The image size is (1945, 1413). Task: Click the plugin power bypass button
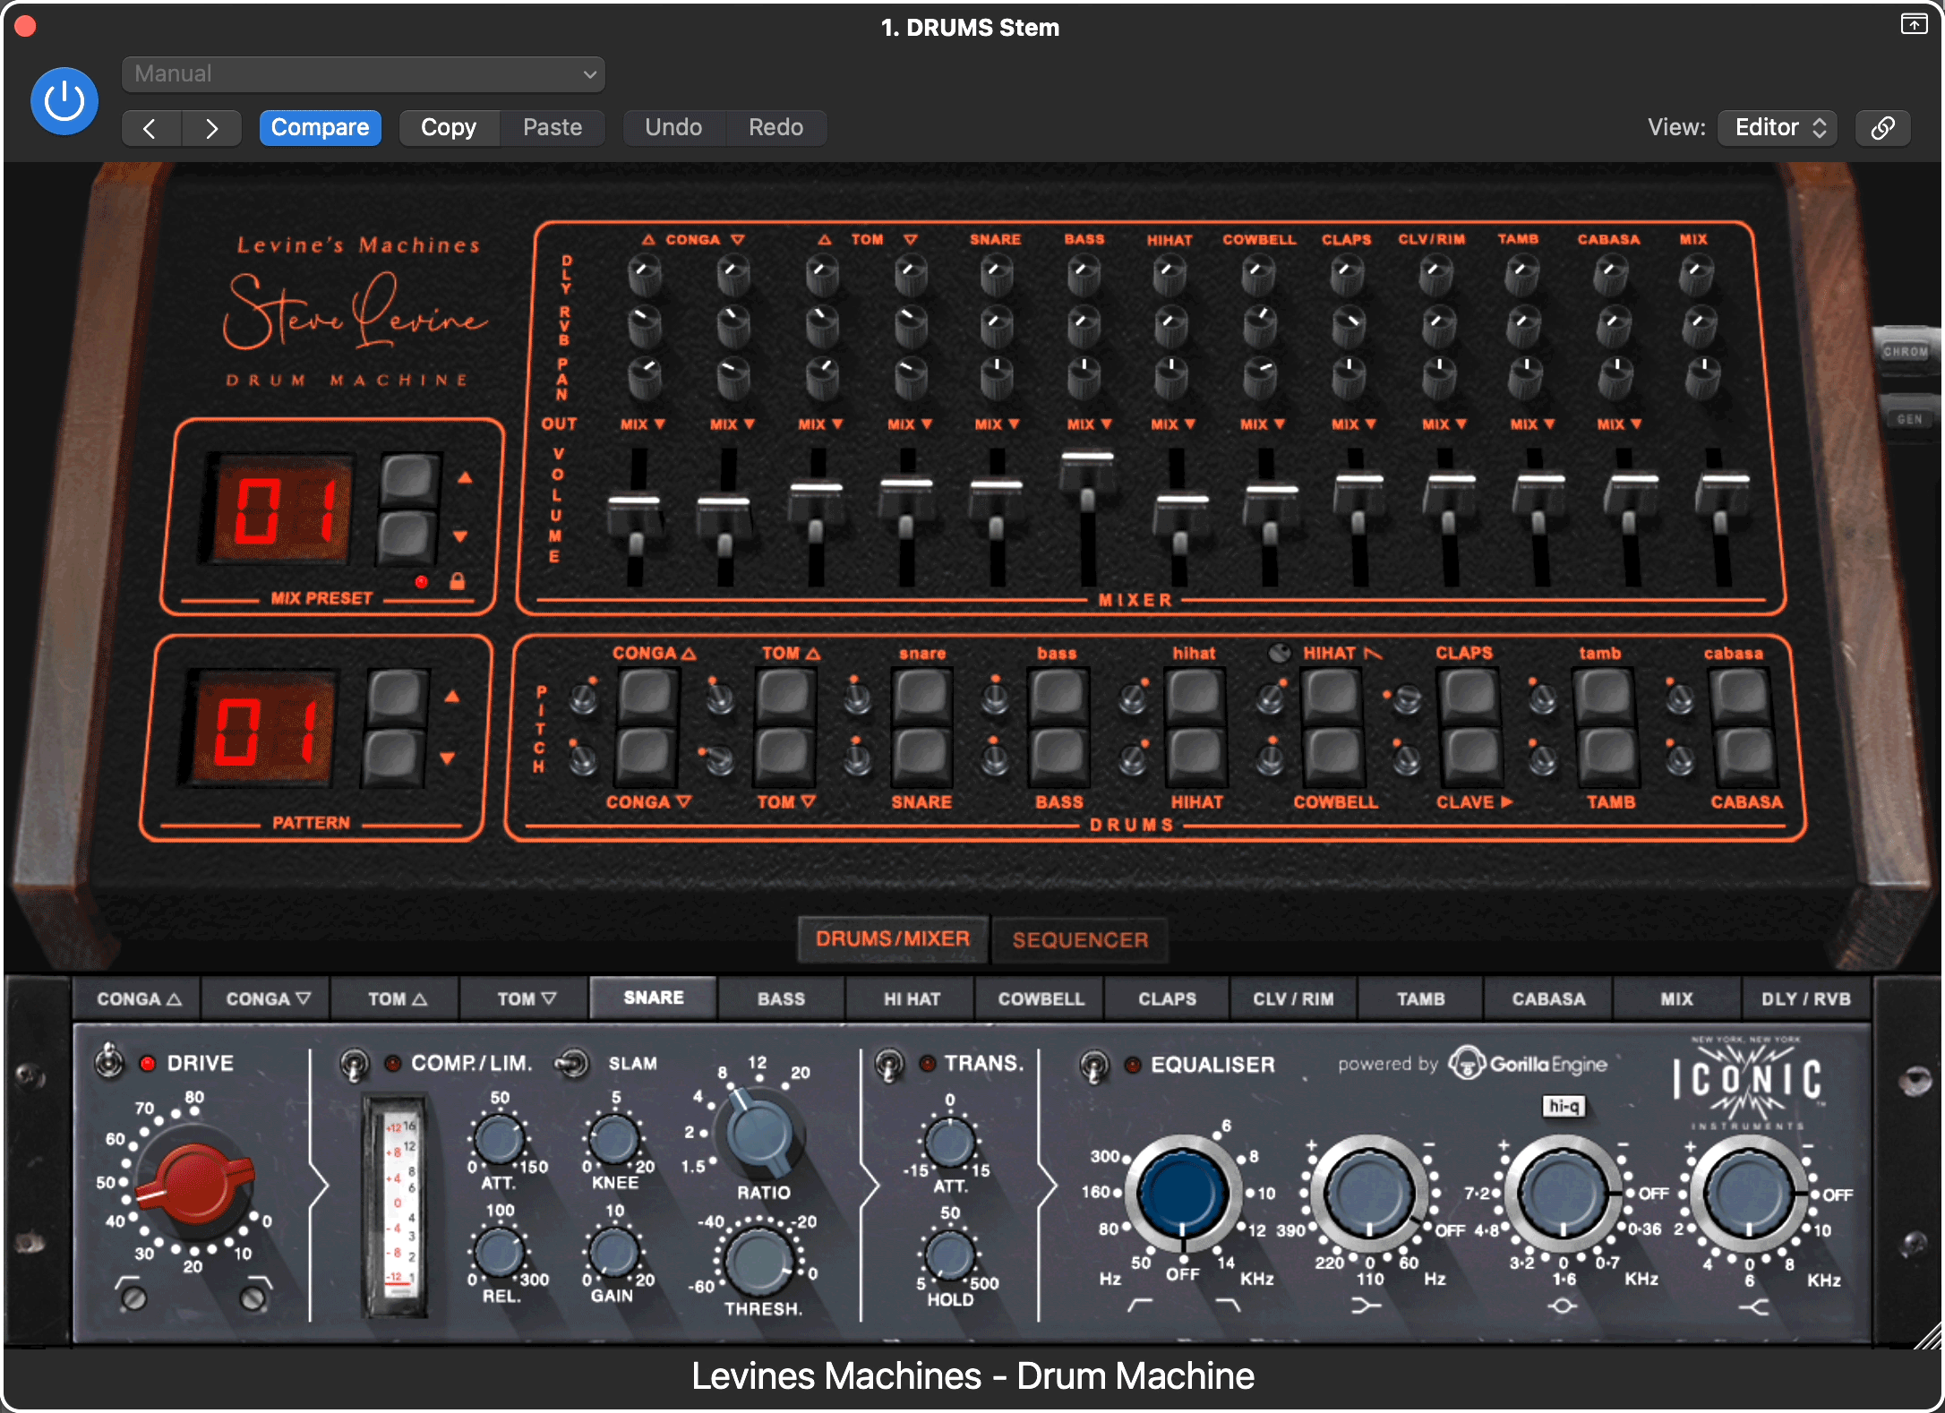coord(64,101)
